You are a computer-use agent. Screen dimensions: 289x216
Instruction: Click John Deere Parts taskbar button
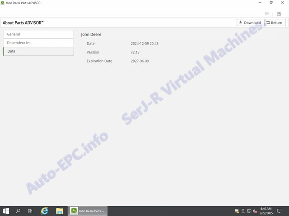pos(88,211)
